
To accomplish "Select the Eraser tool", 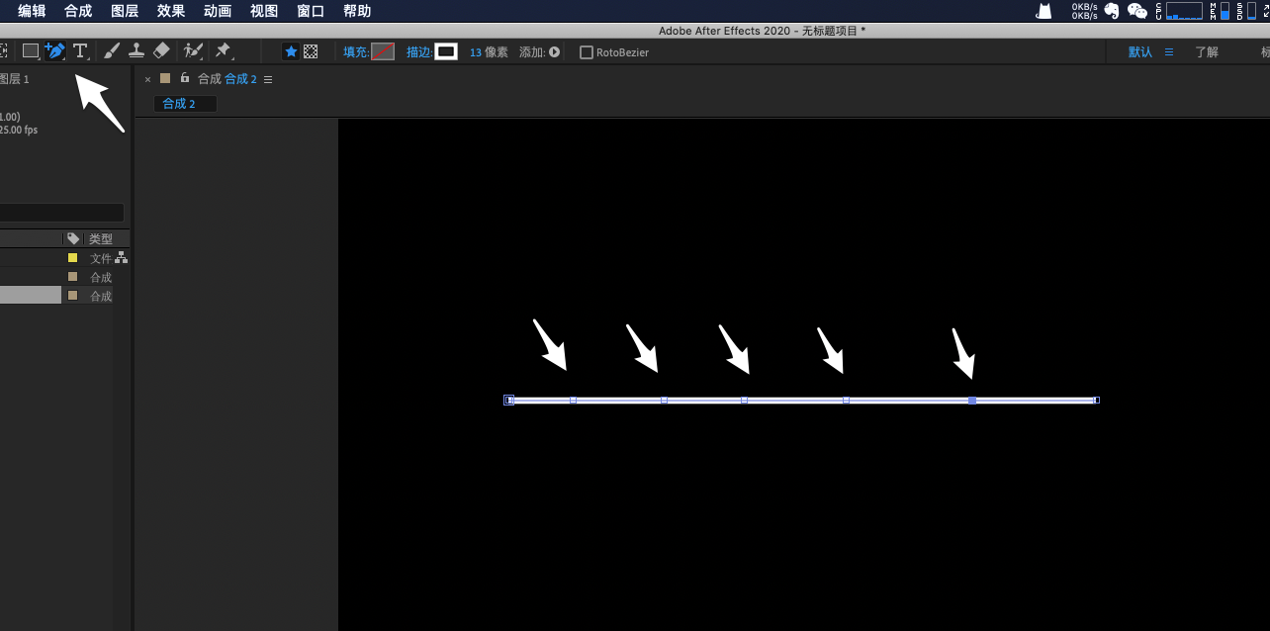I will click(x=161, y=50).
